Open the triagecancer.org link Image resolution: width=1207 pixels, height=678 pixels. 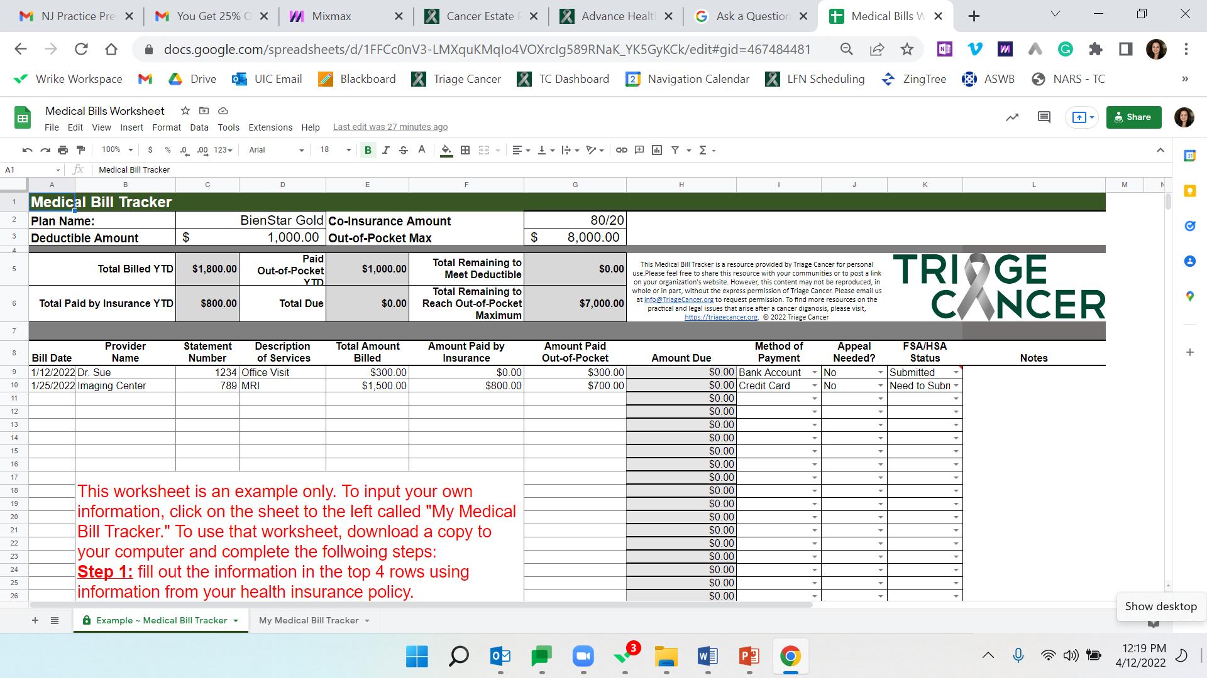pos(720,317)
